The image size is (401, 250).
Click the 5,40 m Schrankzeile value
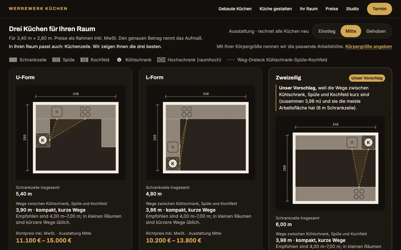click(x=24, y=194)
